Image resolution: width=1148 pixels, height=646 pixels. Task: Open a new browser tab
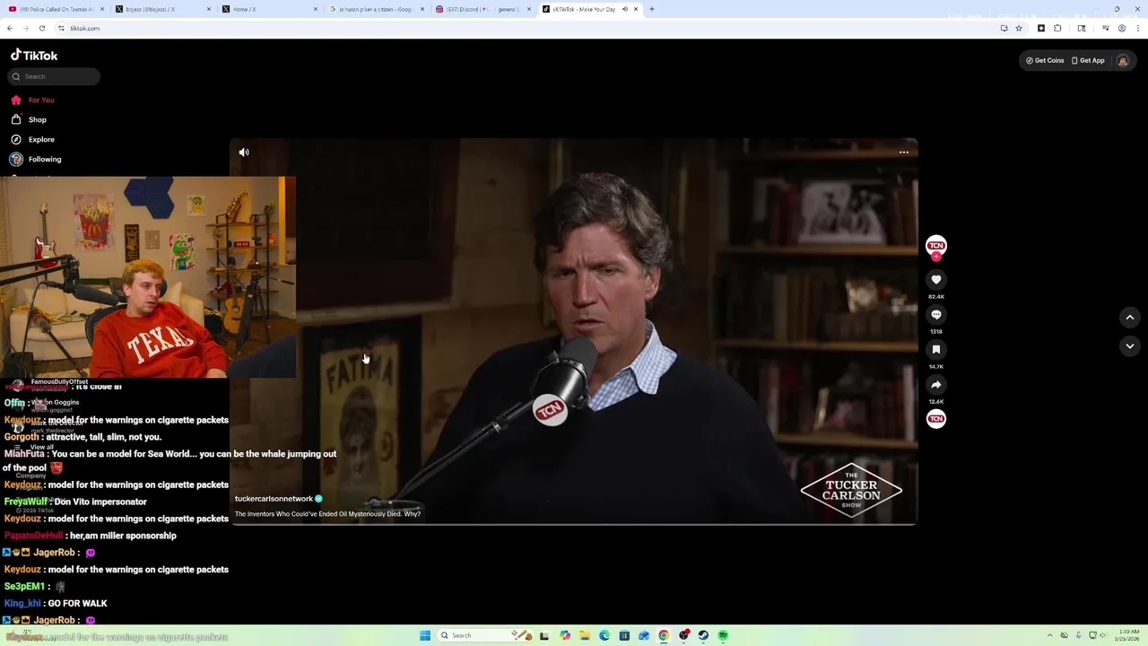(652, 9)
